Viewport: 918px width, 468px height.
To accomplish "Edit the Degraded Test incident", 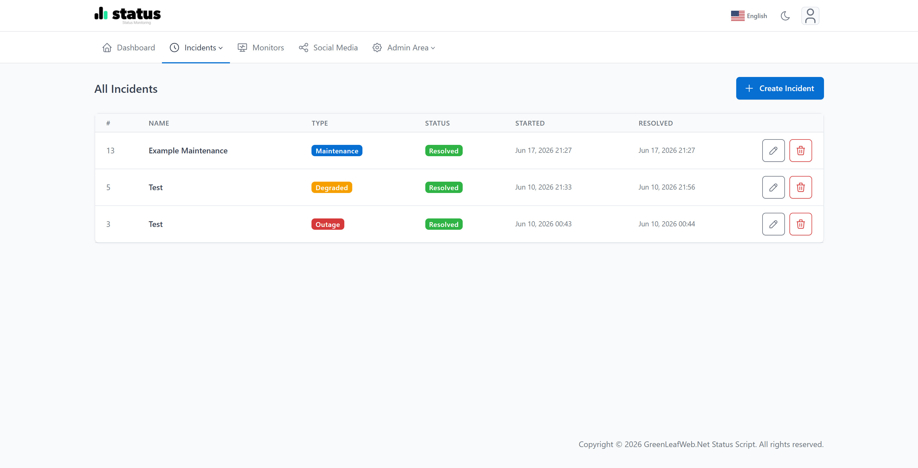I will tap(773, 187).
